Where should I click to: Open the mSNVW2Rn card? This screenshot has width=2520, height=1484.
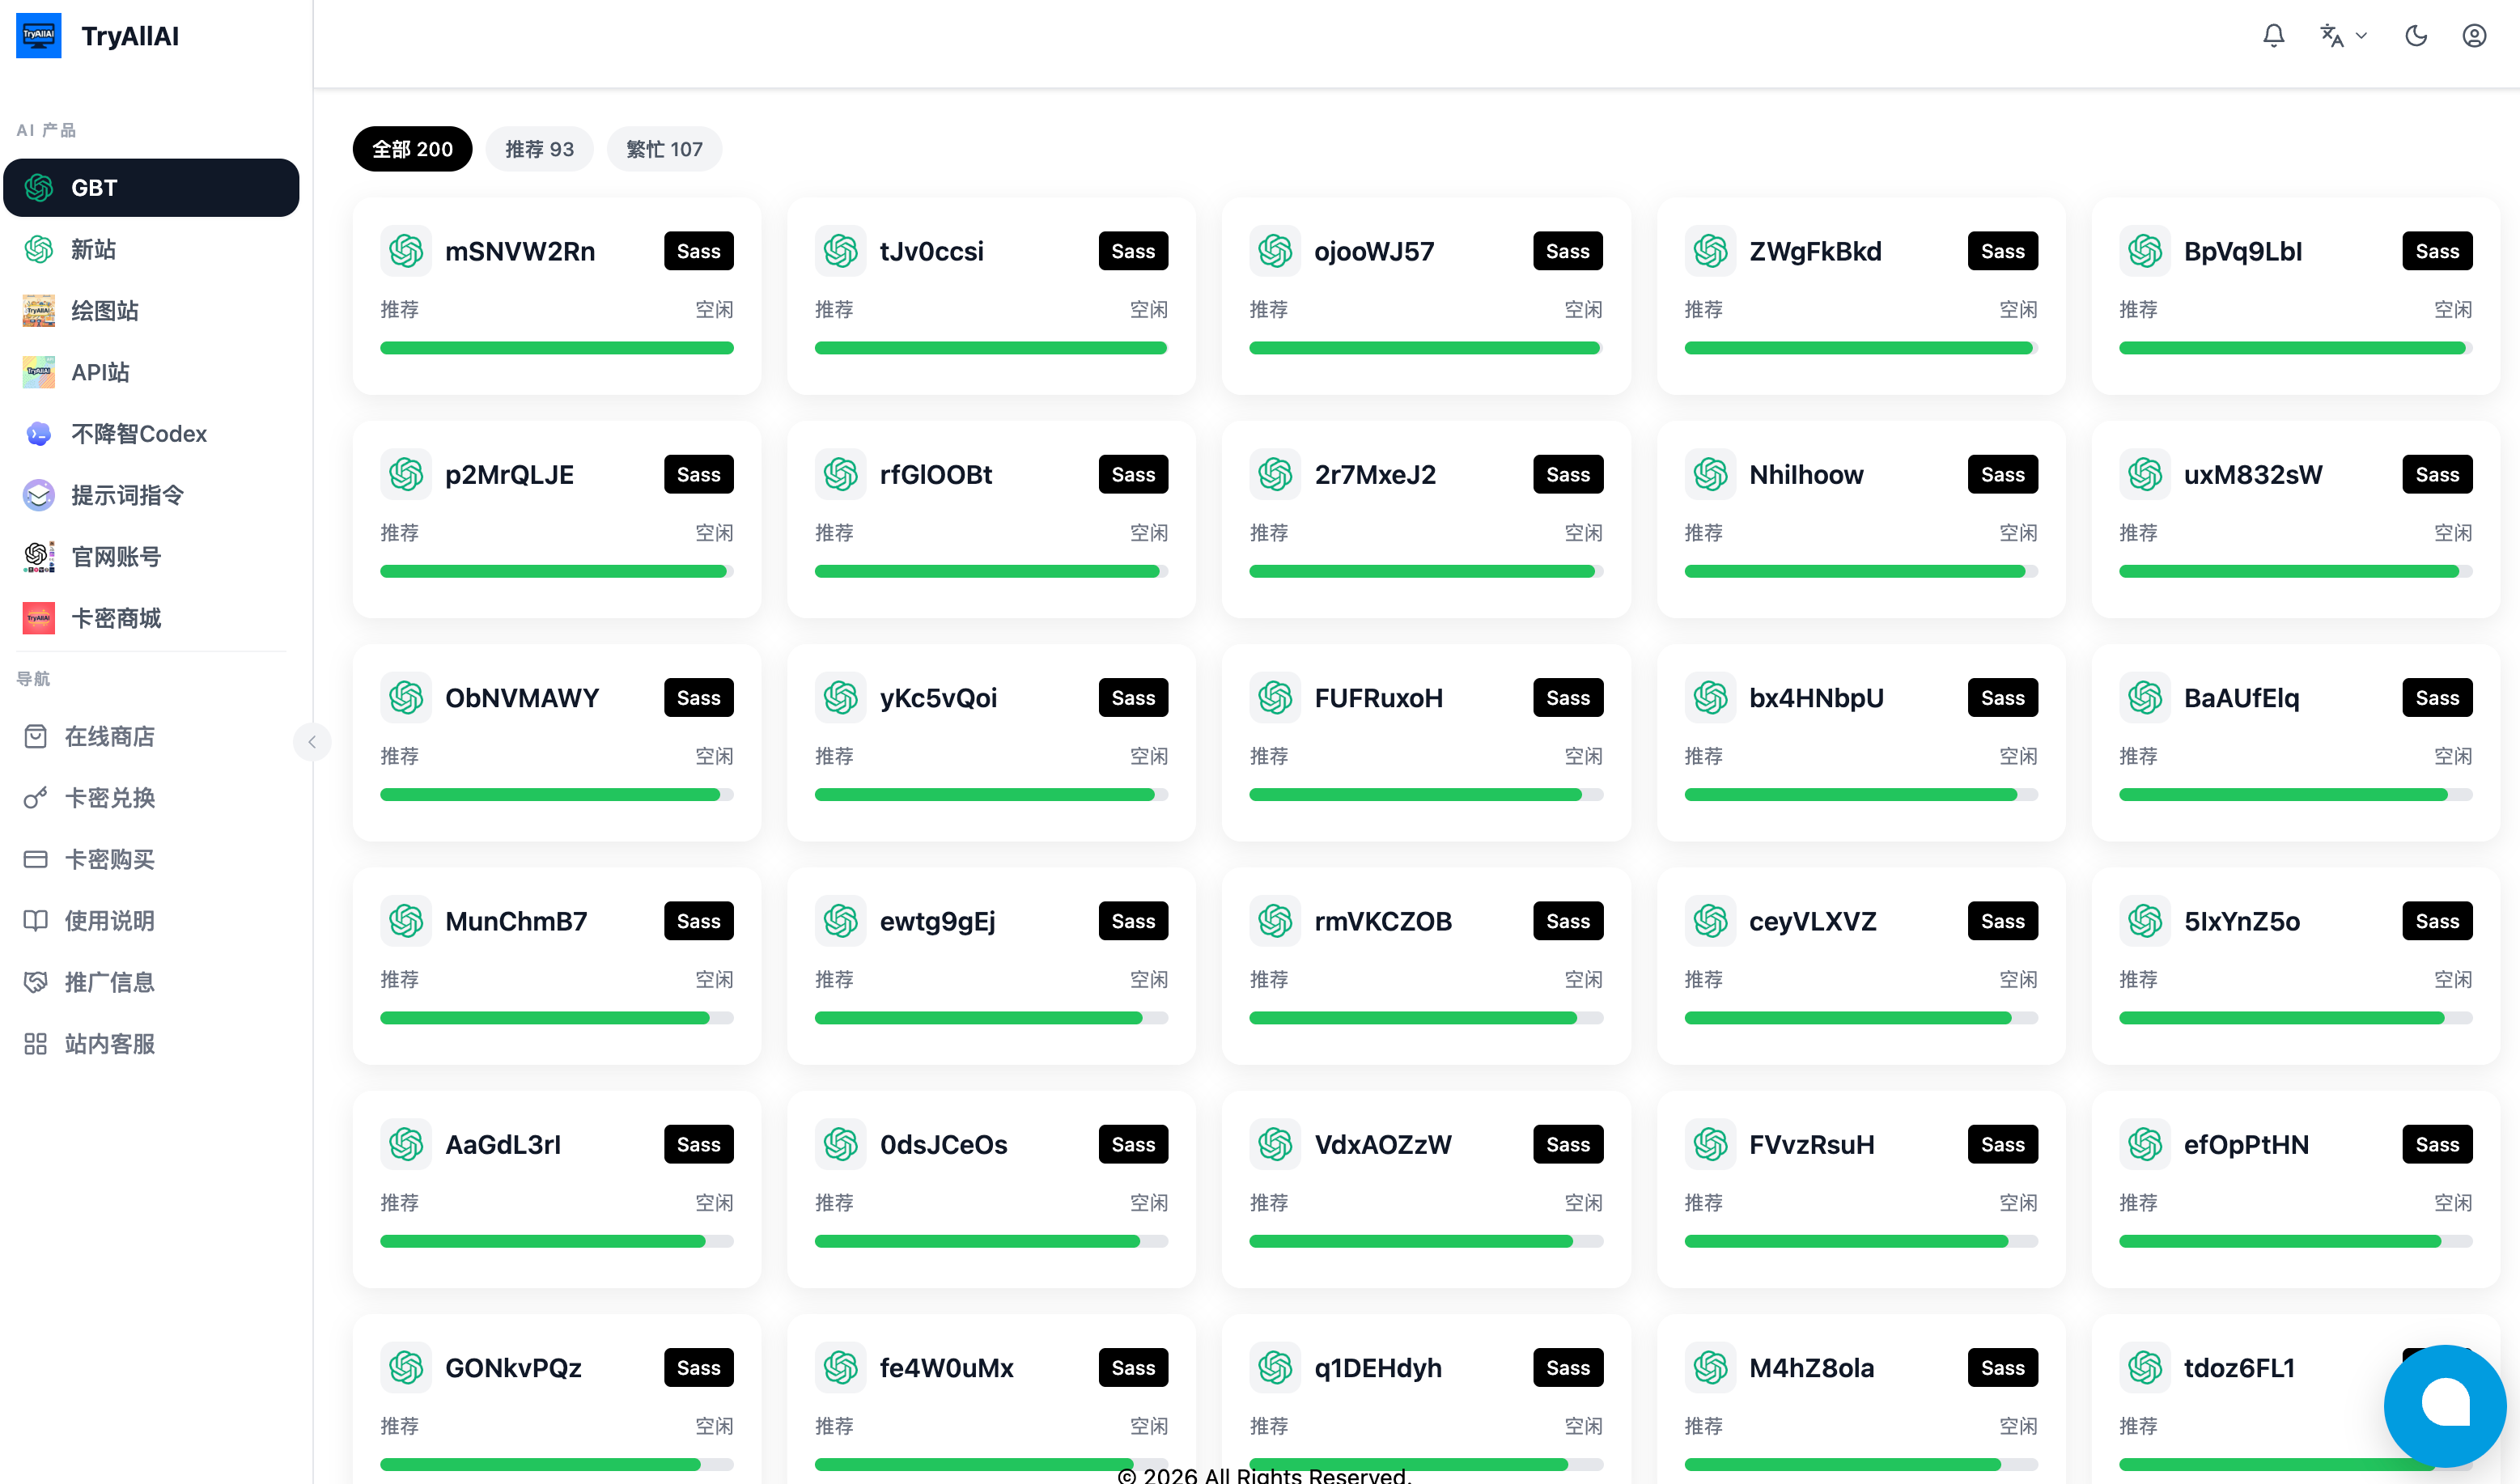click(x=557, y=296)
